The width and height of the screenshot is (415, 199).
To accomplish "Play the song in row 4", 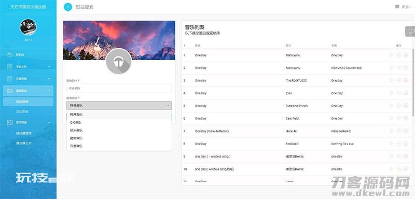I will coord(392,93).
